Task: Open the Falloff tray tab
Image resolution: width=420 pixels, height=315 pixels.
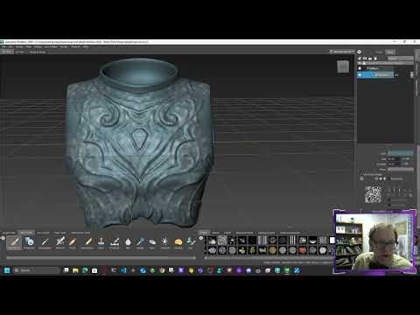Action: [x=227, y=233]
